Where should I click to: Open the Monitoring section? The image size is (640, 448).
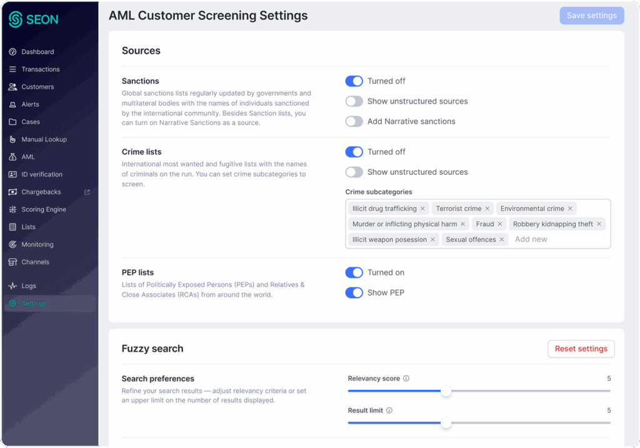pos(49,245)
